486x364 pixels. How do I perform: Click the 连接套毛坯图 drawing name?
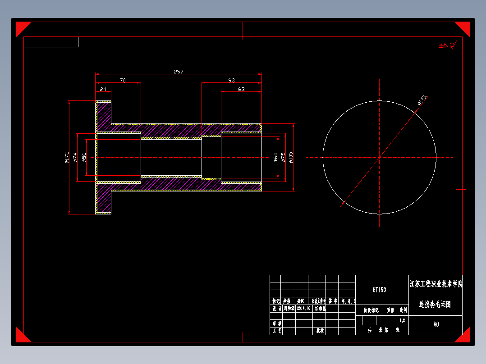(x=435, y=304)
